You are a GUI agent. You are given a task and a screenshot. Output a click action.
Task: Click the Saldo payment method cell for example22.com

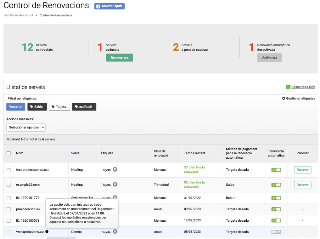pos(230,185)
